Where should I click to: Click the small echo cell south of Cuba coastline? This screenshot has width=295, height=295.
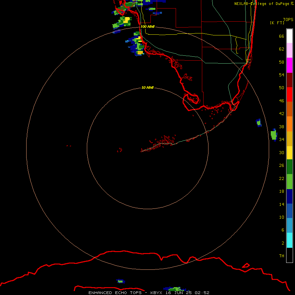pos(121,281)
